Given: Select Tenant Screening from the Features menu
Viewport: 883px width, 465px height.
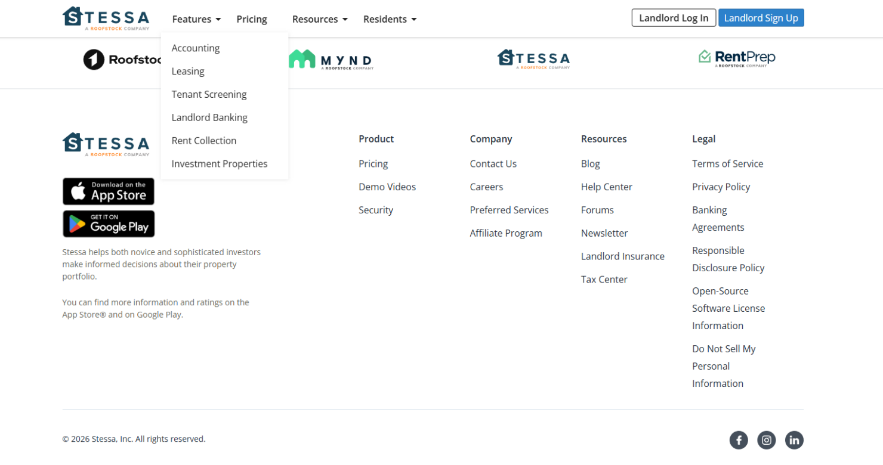Looking at the screenshot, I should click(x=209, y=94).
